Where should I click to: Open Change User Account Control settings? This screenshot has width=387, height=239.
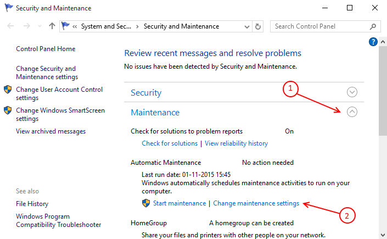(x=59, y=93)
